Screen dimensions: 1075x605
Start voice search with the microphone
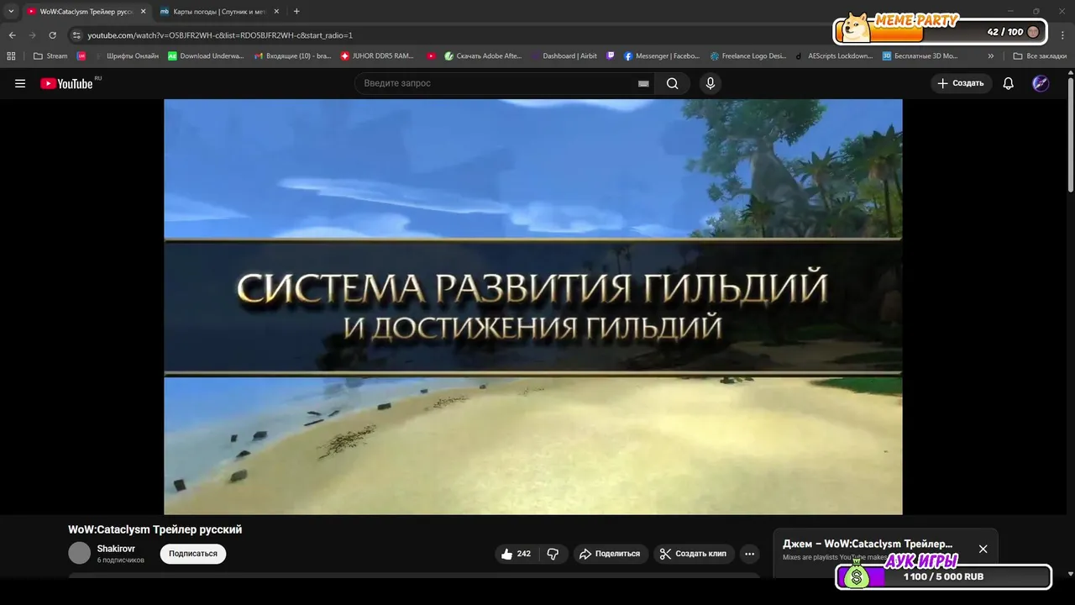(x=711, y=83)
